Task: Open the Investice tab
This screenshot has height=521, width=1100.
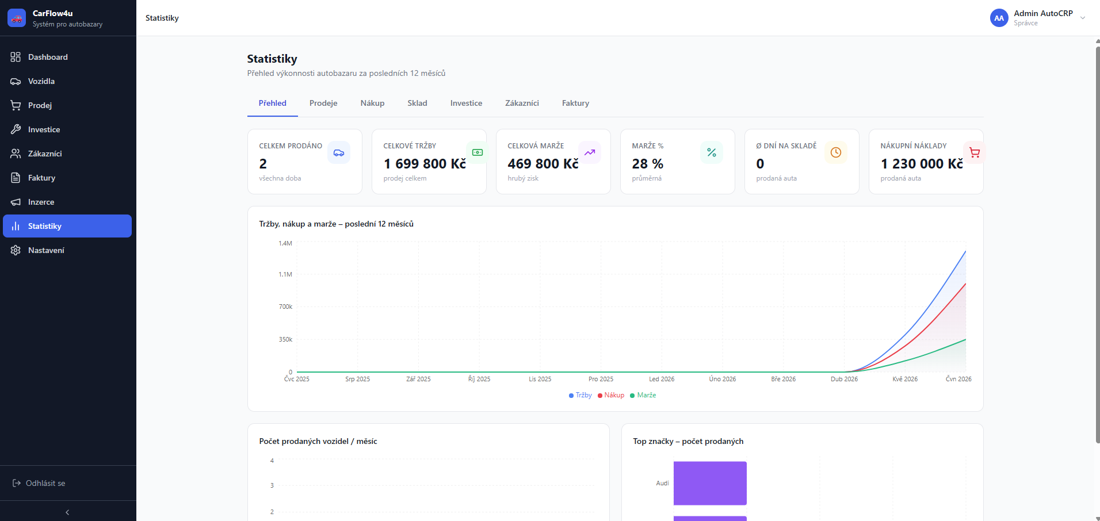Action: (x=466, y=104)
